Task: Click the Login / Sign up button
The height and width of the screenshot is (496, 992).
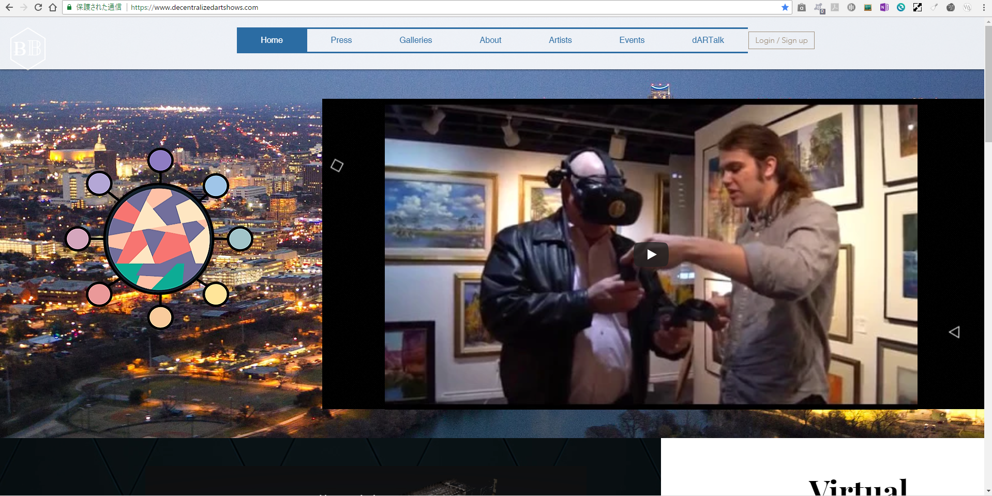Action: click(x=781, y=40)
